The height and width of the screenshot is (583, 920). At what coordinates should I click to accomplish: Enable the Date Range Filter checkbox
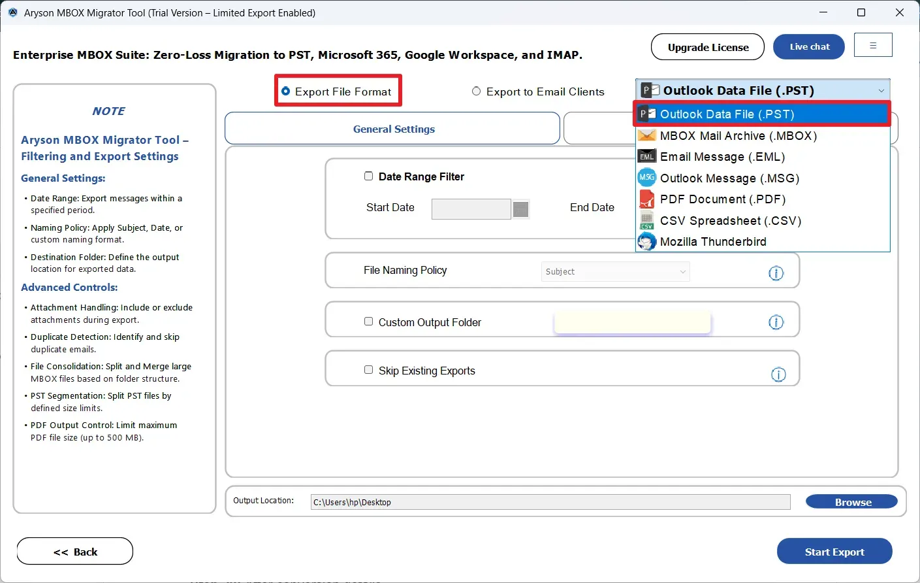point(368,176)
